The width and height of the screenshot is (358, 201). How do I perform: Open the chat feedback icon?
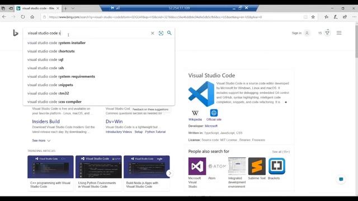tap(341, 179)
